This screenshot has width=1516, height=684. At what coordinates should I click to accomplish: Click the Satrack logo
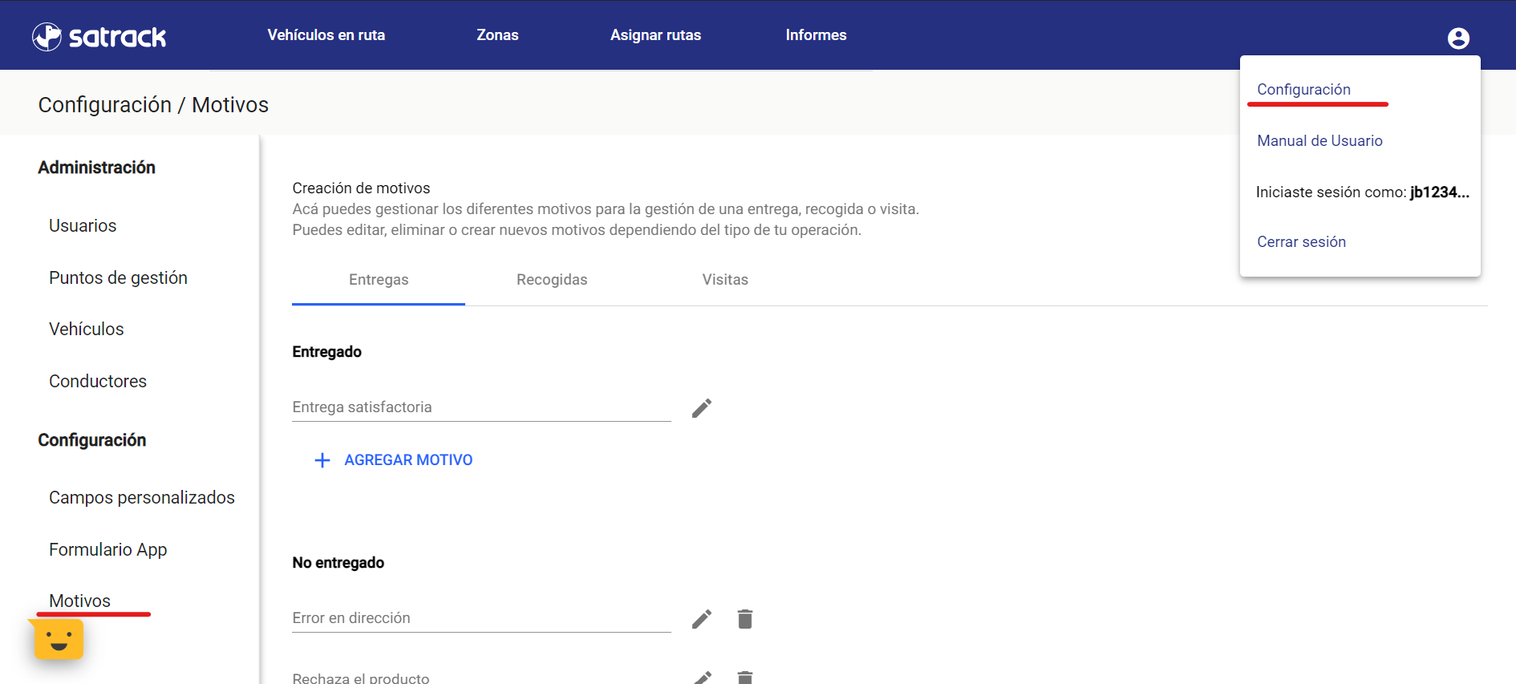(x=99, y=36)
